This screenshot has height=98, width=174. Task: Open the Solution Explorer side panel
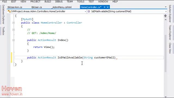coord(170,14)
